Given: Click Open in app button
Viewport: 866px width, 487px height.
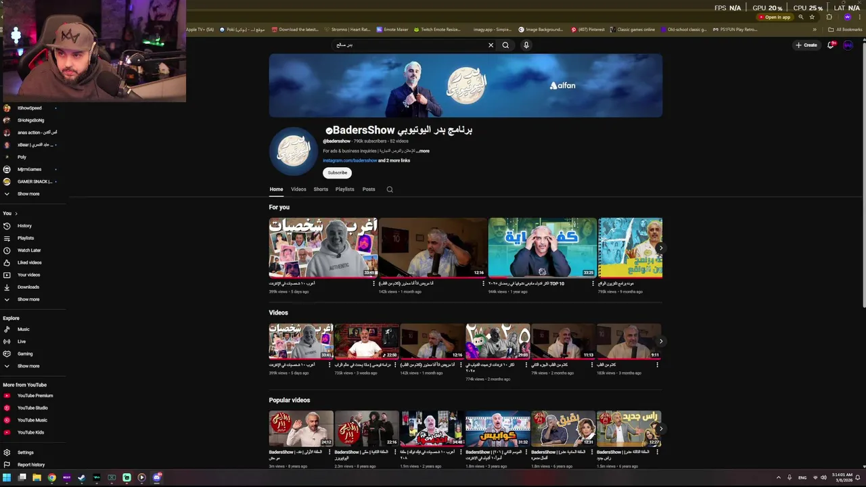Looking at the screenshot, I should [775, 17].
